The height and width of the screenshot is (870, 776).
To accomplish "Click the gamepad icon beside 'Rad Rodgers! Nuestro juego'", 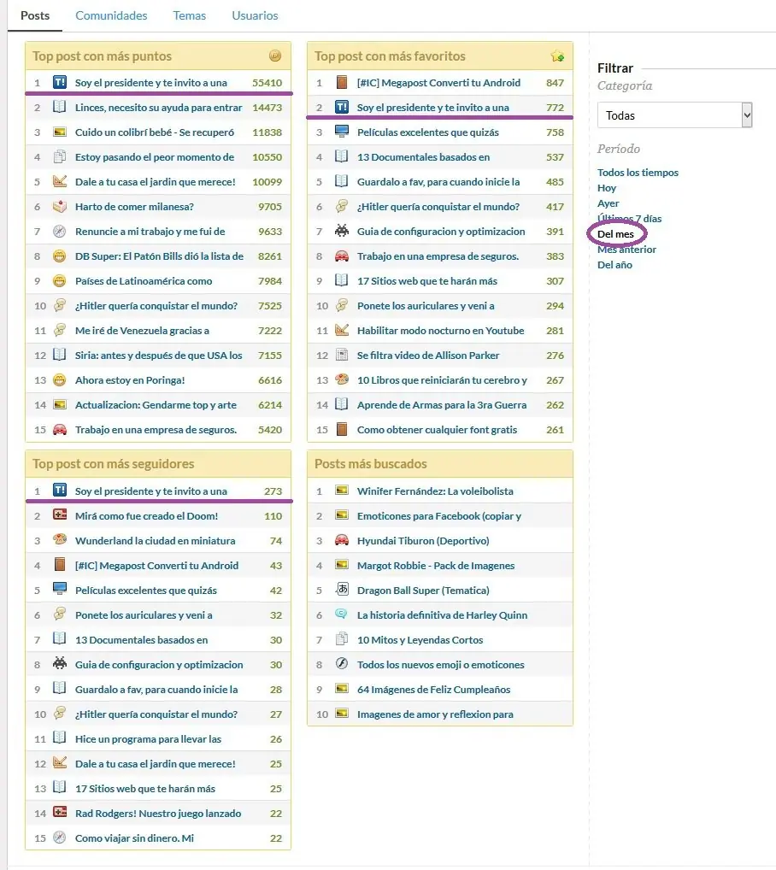I will tap(59, 812).
